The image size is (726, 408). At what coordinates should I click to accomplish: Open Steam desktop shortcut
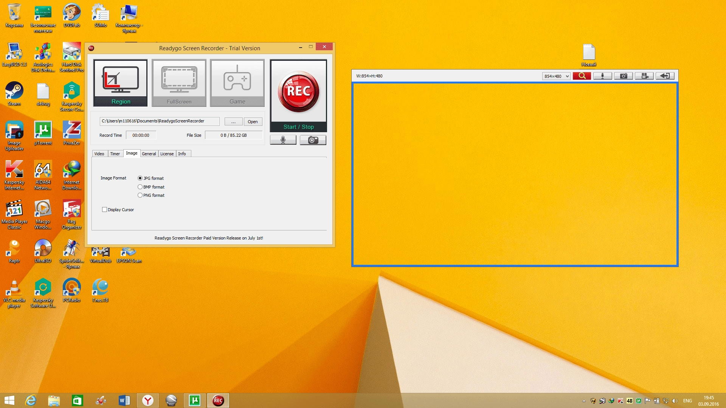tap(14, 94)
